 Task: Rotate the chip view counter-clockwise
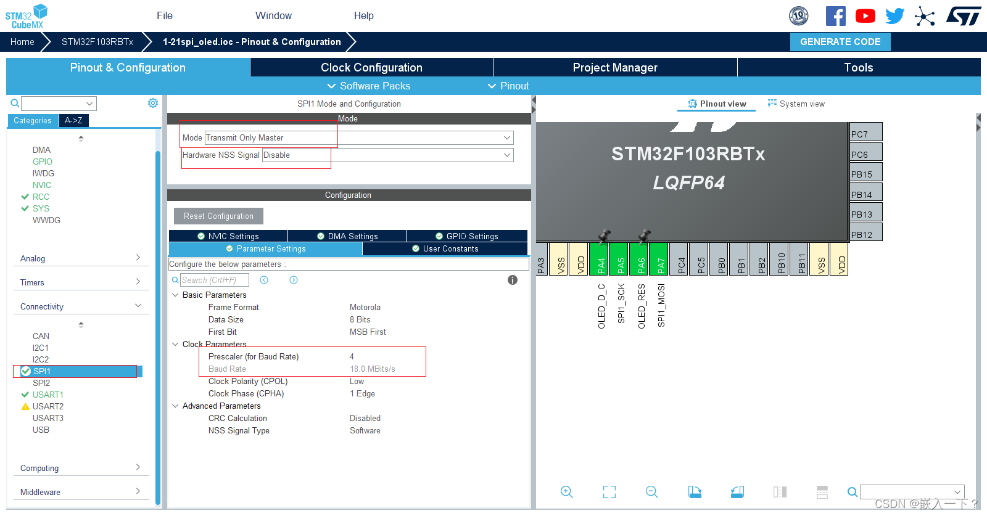click(x=737, y=491)
